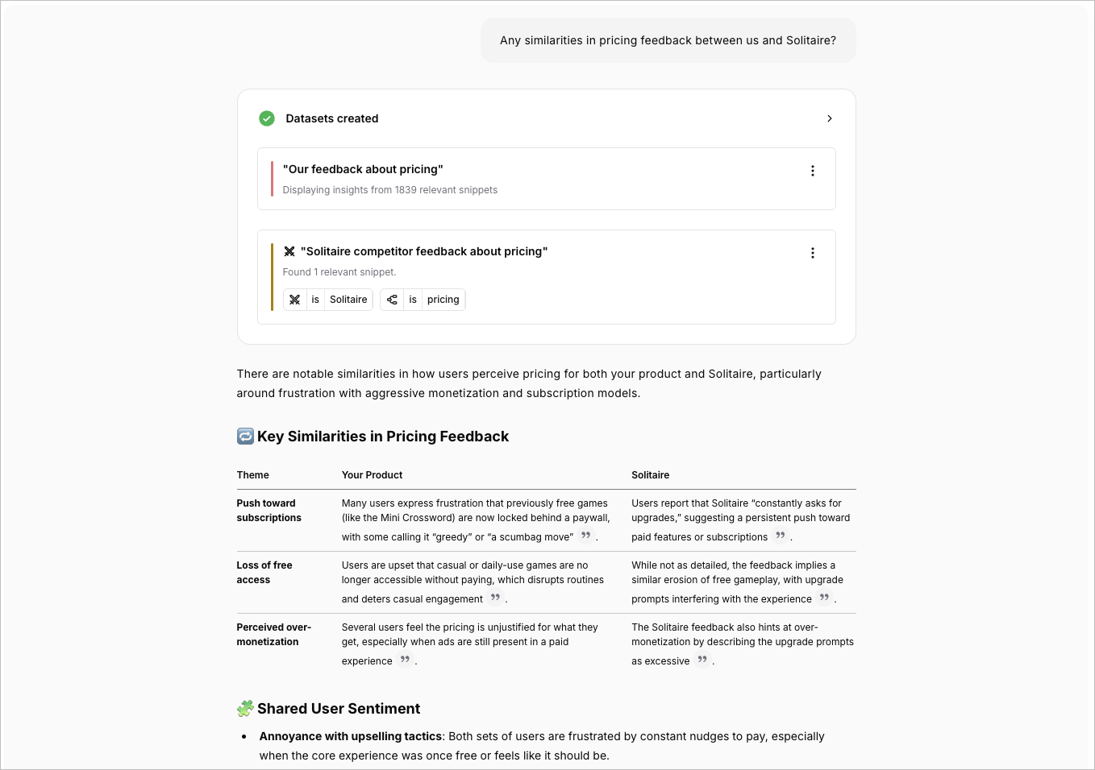Select the crossed-swords icon in the Solitaire filter chip
1095x770 pixels.
[296, 299]
